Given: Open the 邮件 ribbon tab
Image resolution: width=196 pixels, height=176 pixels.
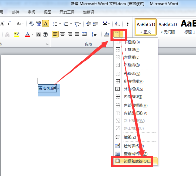Looking at the screenshot, I should (x=16, y=12).
